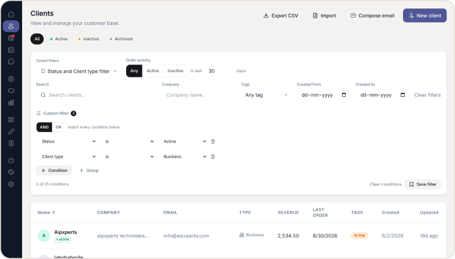Add a condition Group
Viewport: 455px width, 259px height.
tap(89, 170)
